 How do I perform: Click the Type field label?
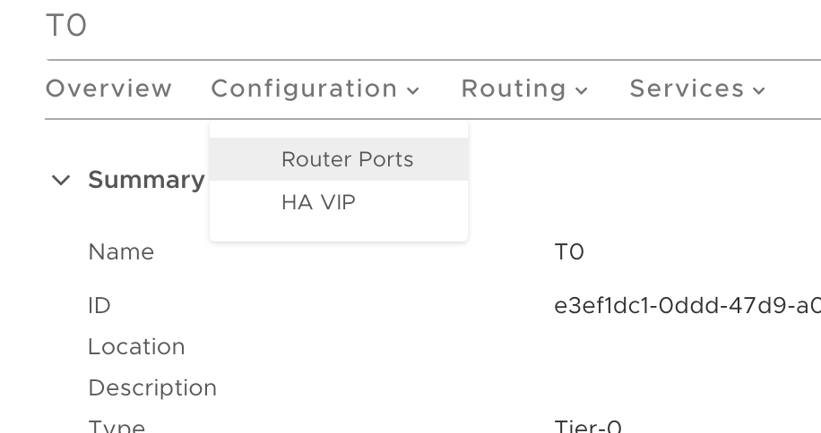point(117,426)
